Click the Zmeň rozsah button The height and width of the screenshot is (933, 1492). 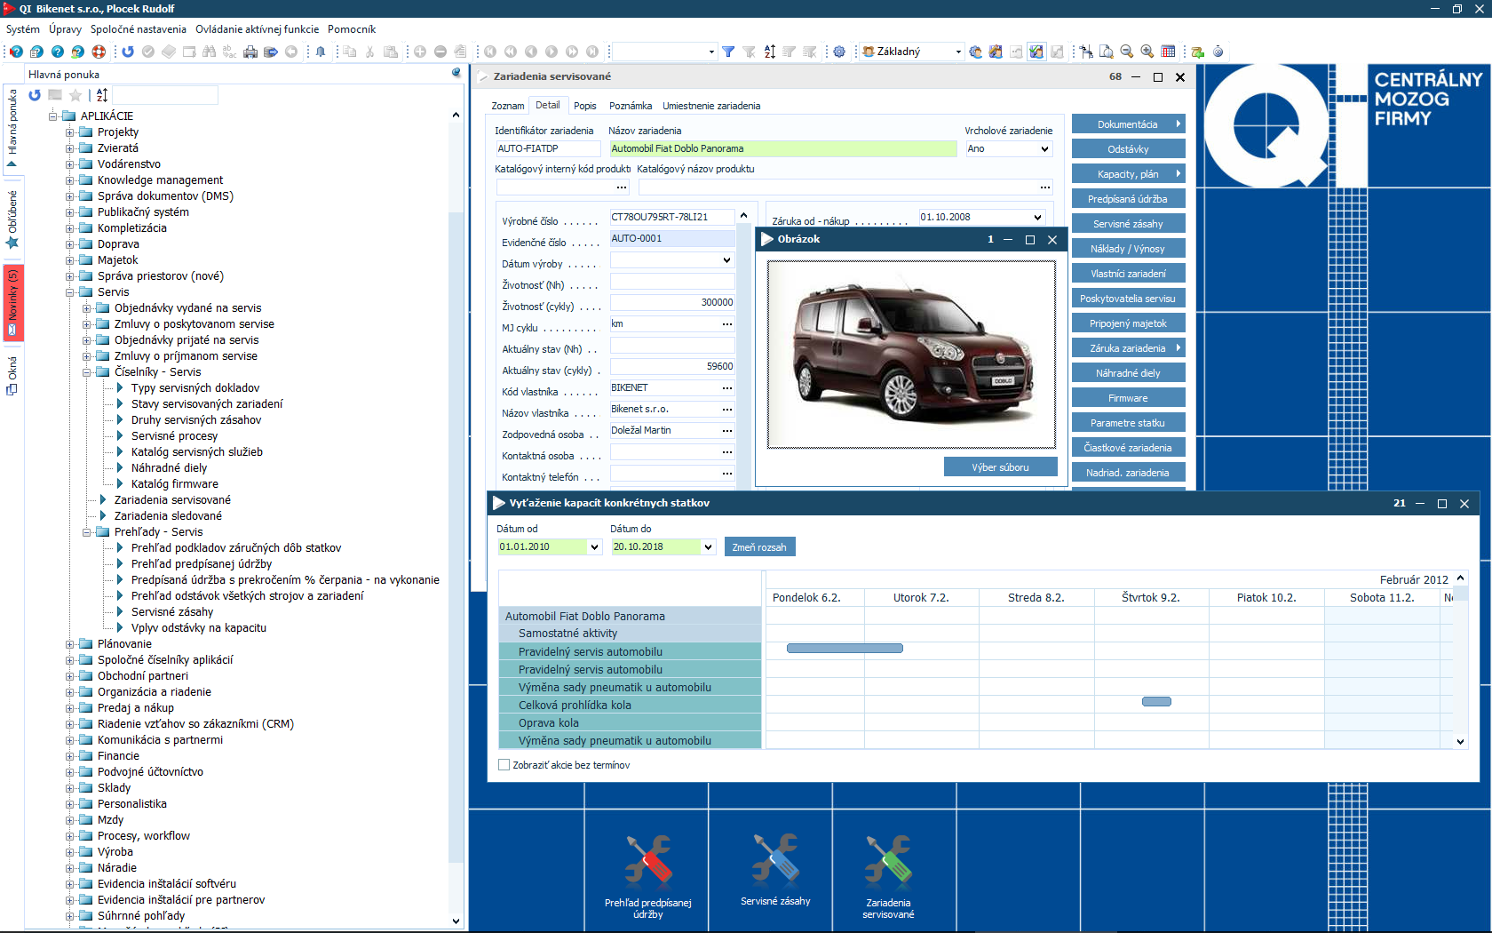click(759, 547)
